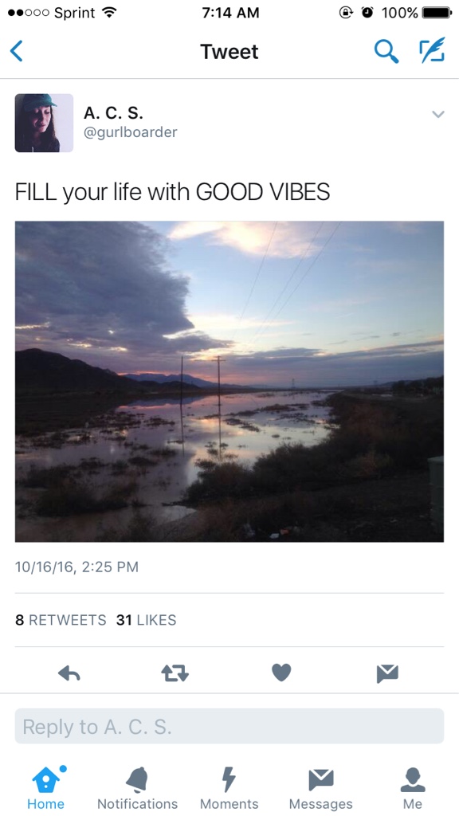Viewport: 459px width, 816px height.
Task: Open the tweet composer icon
Action: coord(431,51)
